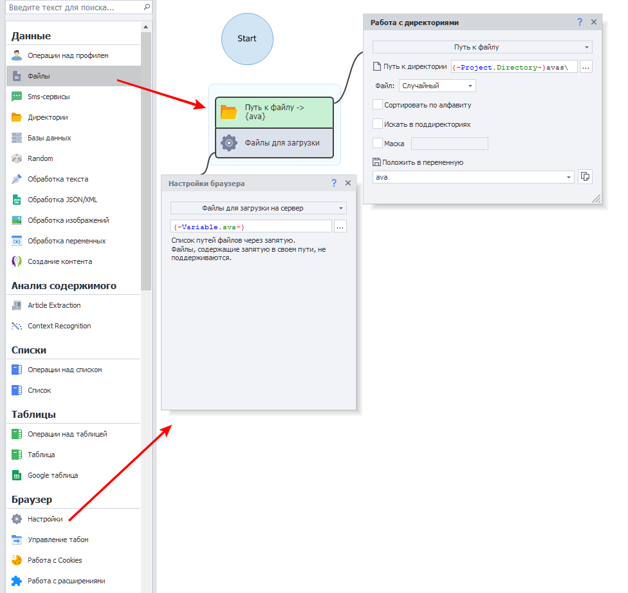Screen dimensions: 628x593
Task: Close the Работа с директориями panel
Action: [x=593, y=22]
